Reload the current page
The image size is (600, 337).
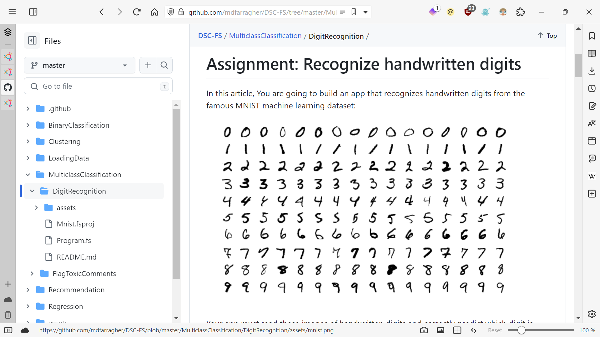(137, 12)
